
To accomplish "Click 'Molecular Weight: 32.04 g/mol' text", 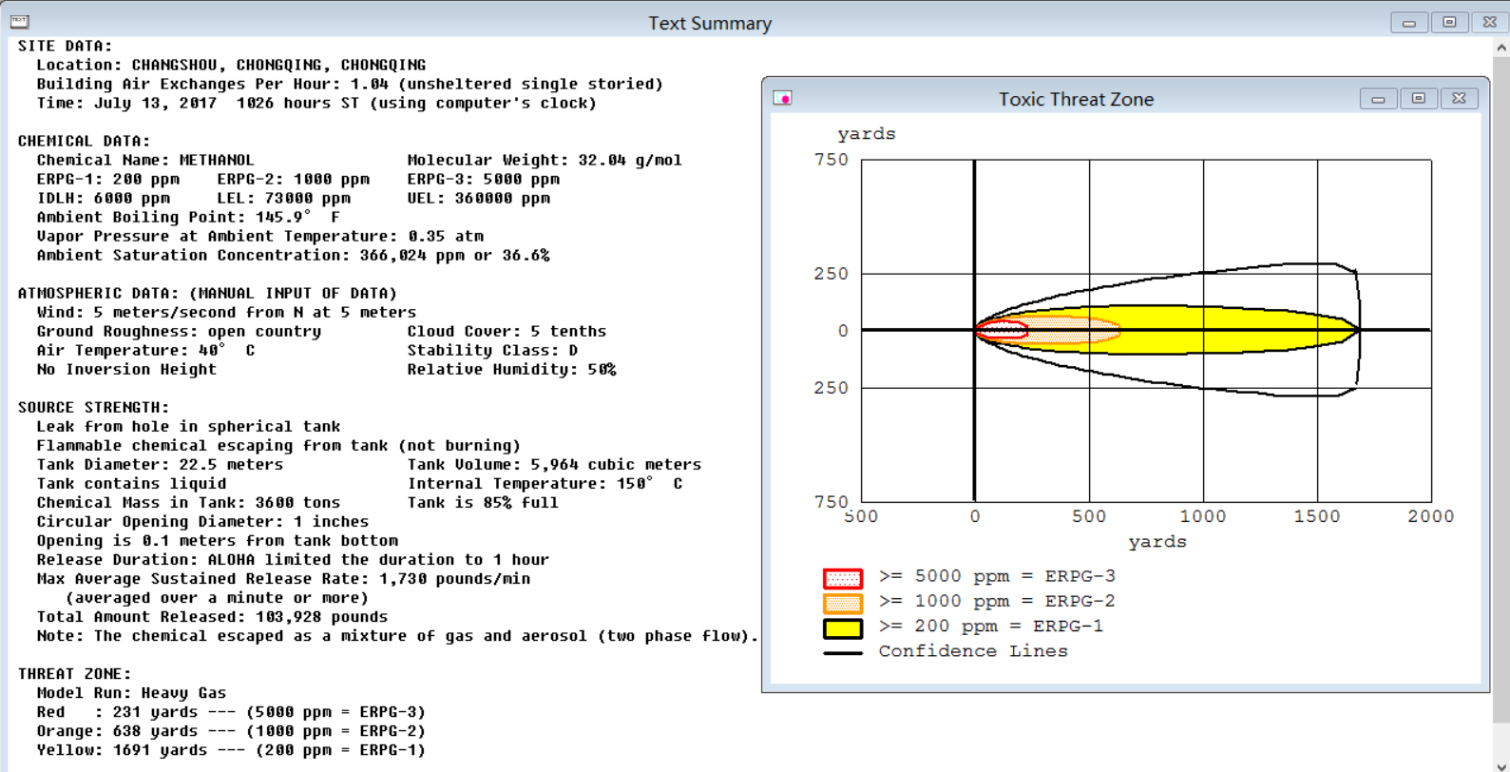I will (x=545, y=160).
